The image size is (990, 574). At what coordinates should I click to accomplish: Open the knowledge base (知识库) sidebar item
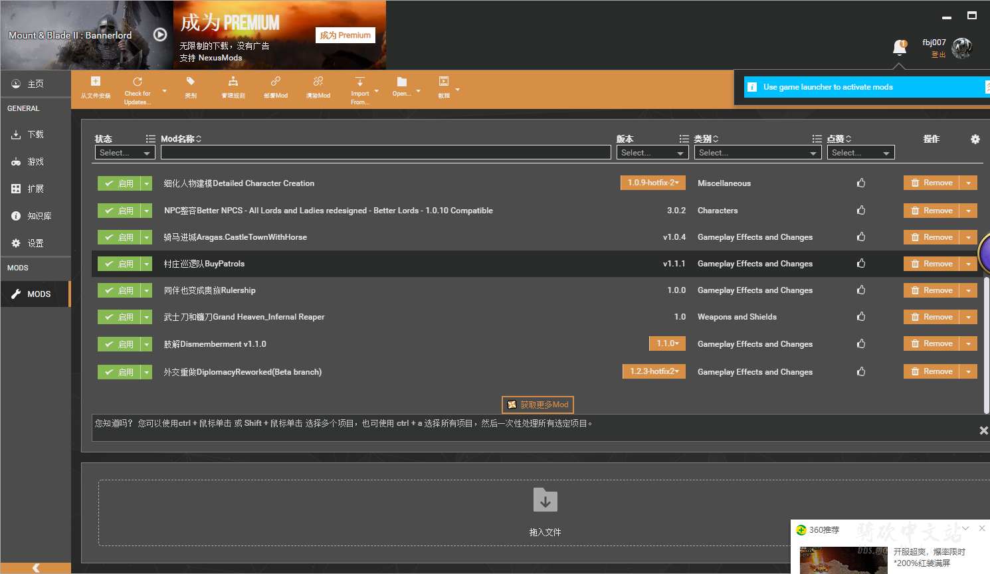coord(35,216)
